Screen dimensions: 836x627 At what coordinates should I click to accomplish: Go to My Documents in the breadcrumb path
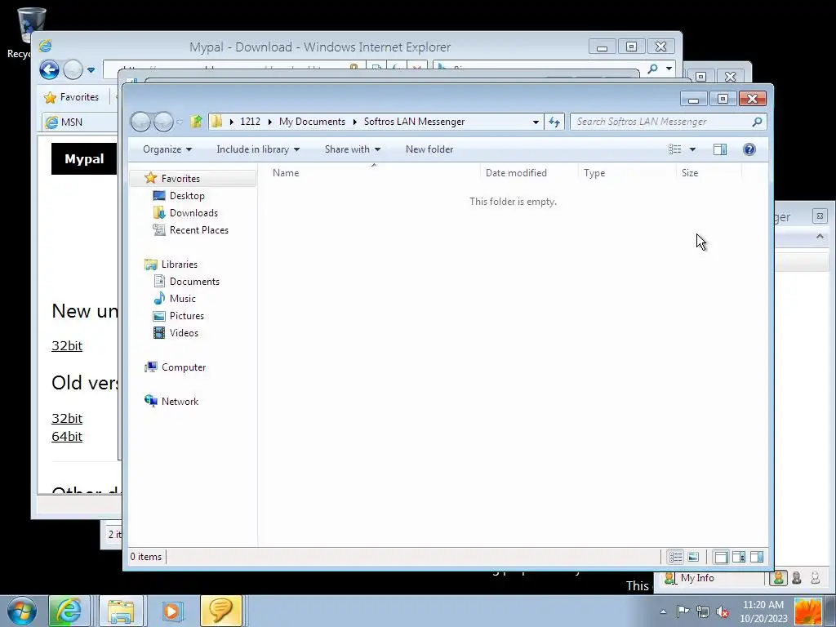click(x=312, y=122)
